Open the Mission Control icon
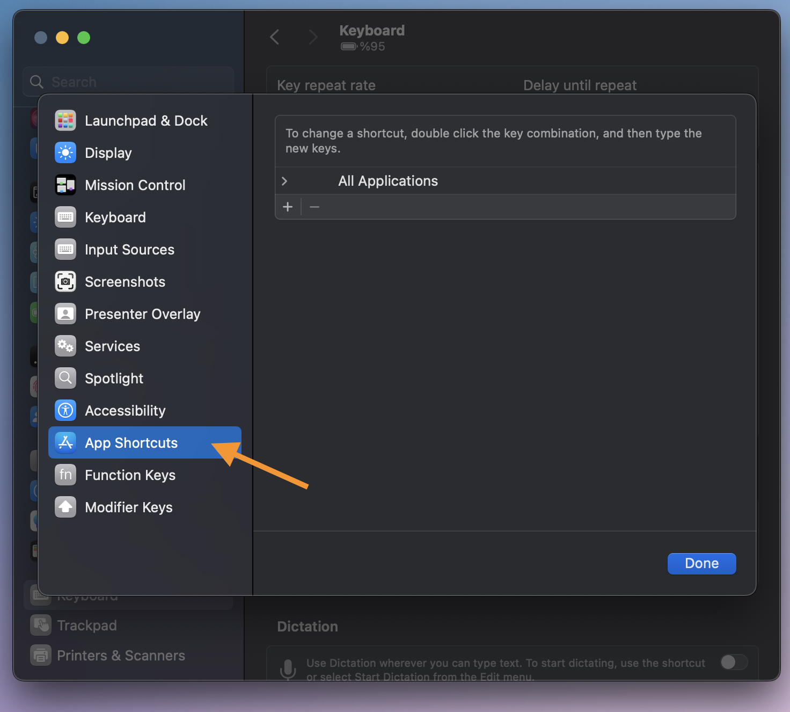 65,185
